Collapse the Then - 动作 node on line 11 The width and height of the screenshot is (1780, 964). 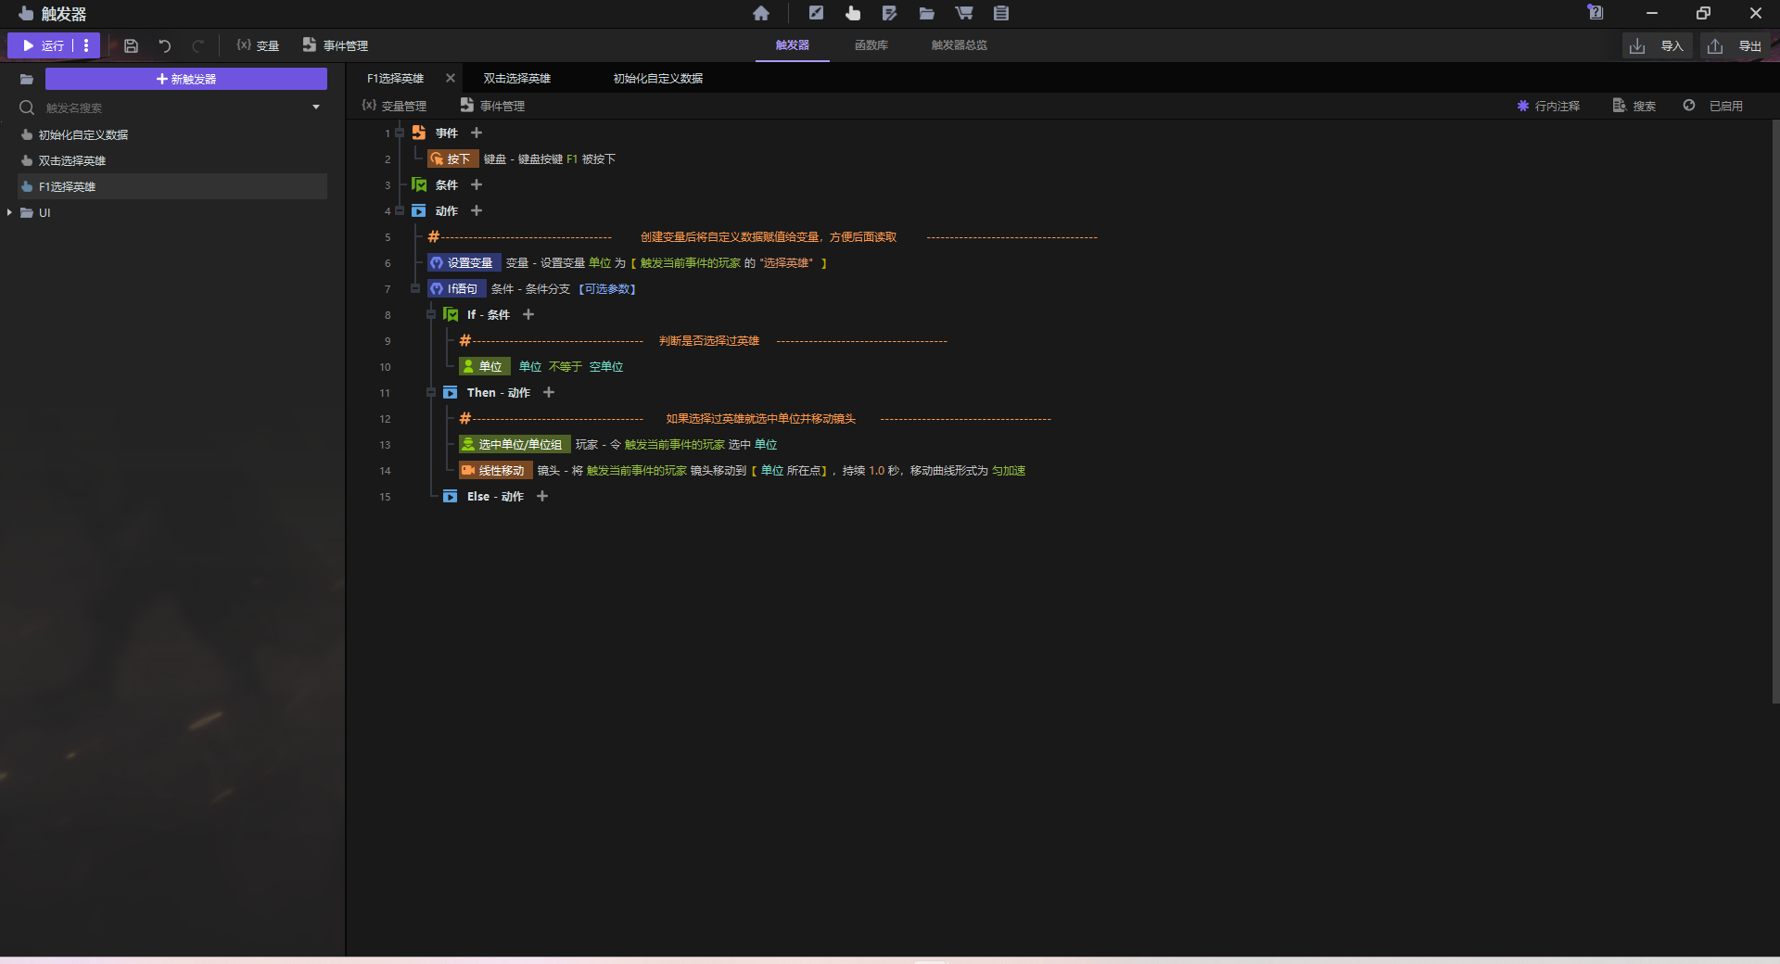(x=431, y=393)
